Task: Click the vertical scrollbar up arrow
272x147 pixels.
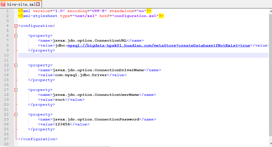Action: coord(271,11)
